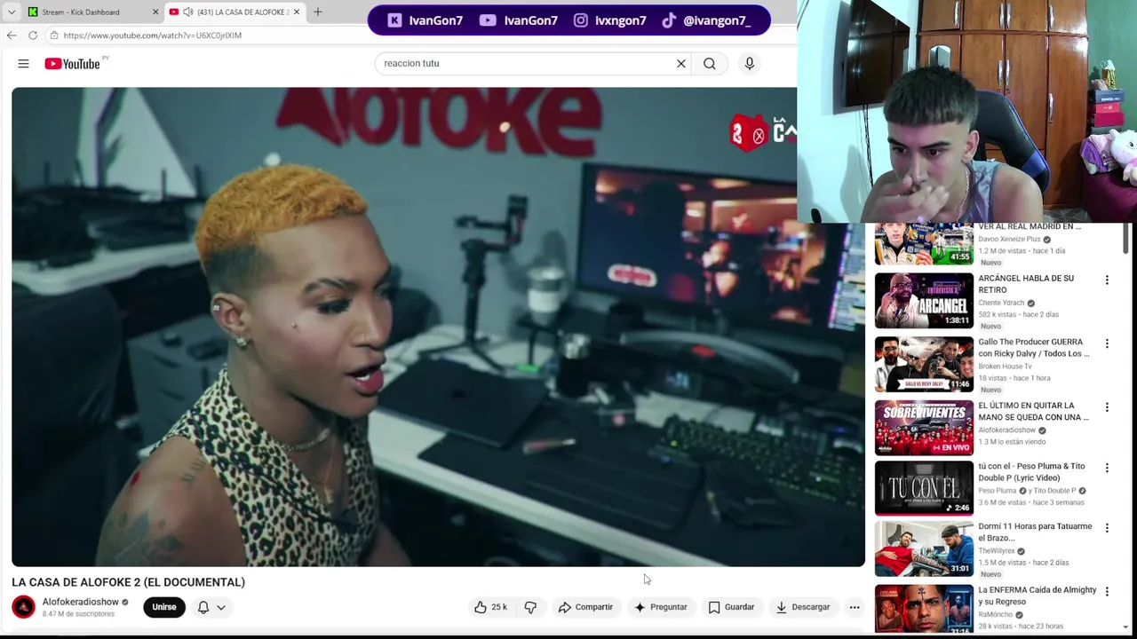Screen dimensions: 1137x639
Task: Dislike the video with thumbs down
Action: pyautogui.click(x=530, y=607)
